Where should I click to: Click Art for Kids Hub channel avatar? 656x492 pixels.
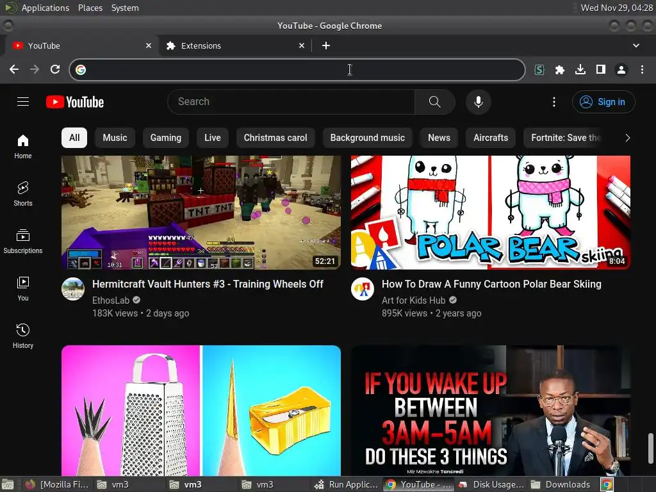363,289
